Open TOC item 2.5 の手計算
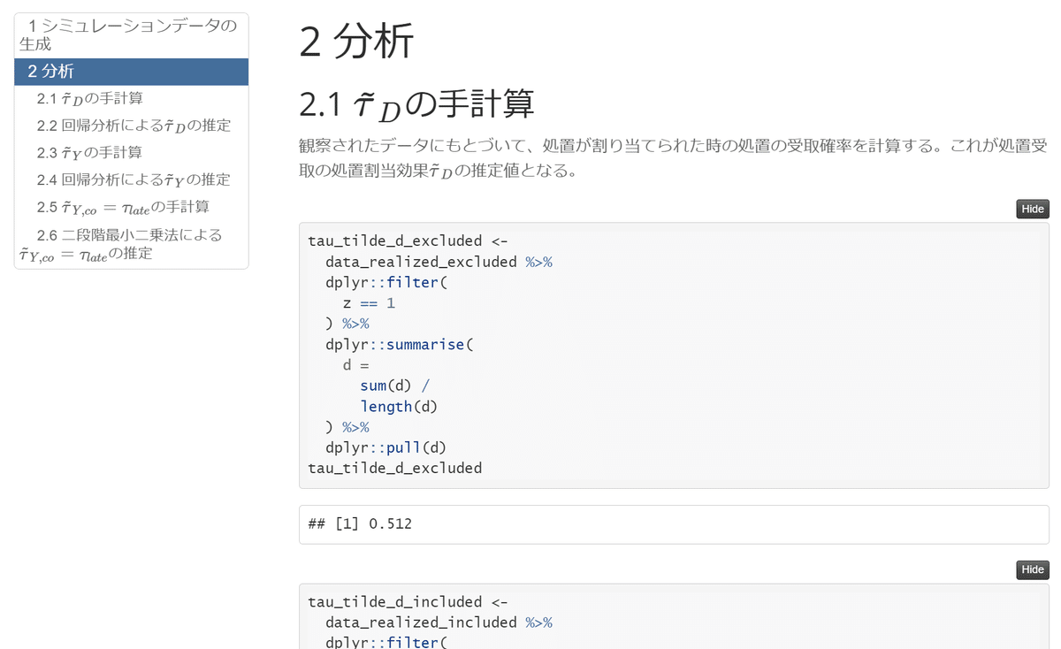1061x649 pixels. coord(131,207)
